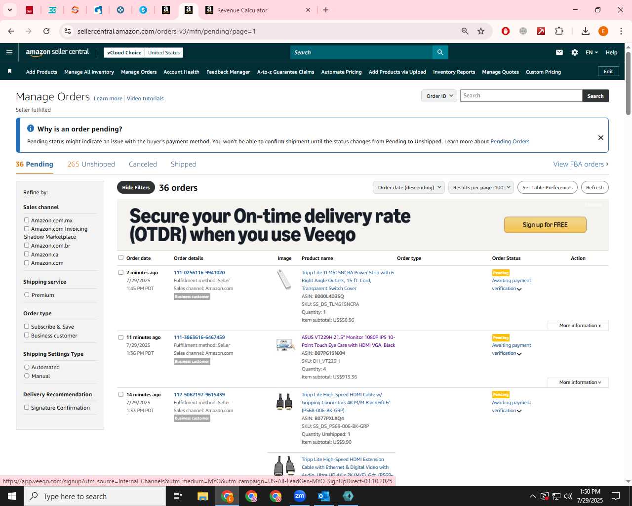The image size is (632, 506).
Task: Open Account Health menu item
Action: click(181, 72)
